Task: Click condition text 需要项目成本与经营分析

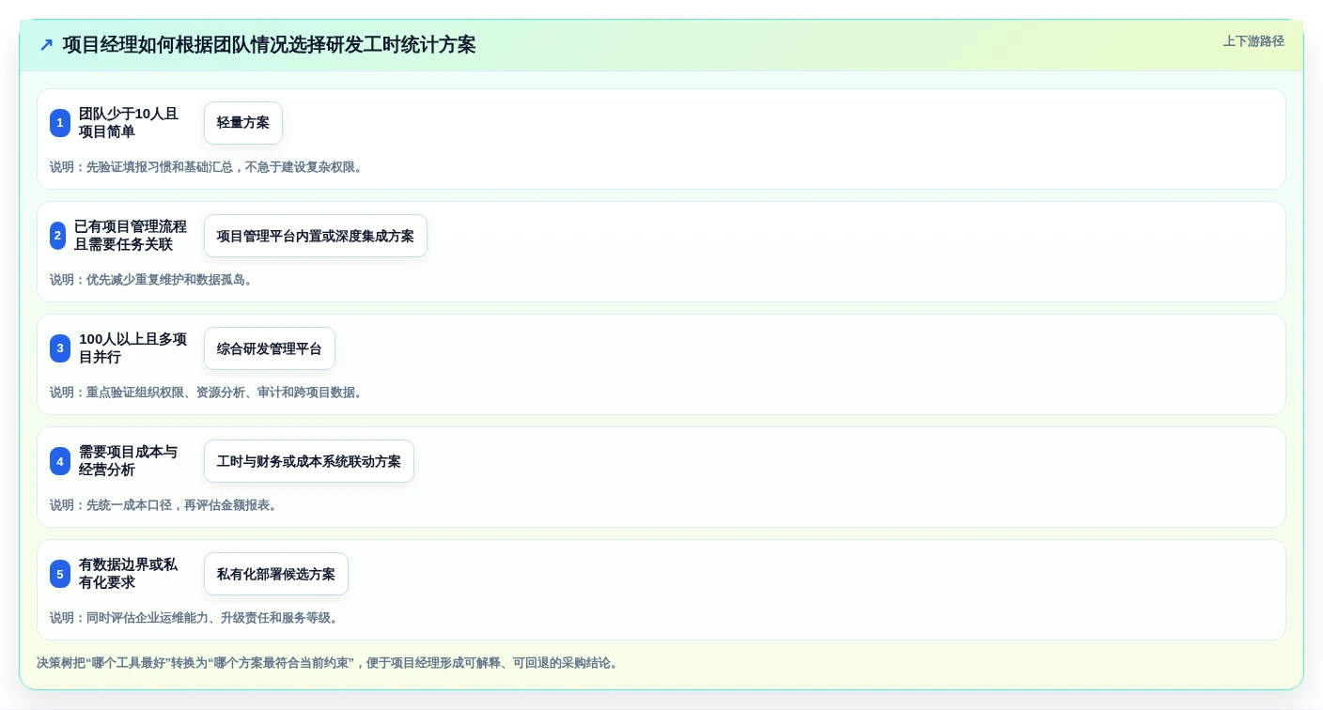Action: coord(129,461)
